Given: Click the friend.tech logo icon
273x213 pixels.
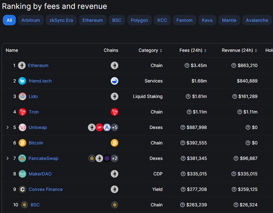Looking at the screenshot, I should (x=22, y=81).
